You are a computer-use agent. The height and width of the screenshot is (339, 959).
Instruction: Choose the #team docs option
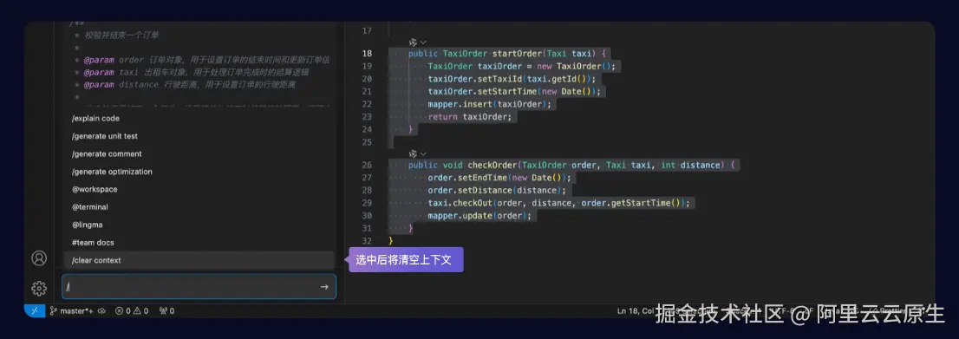pos(199,243)
